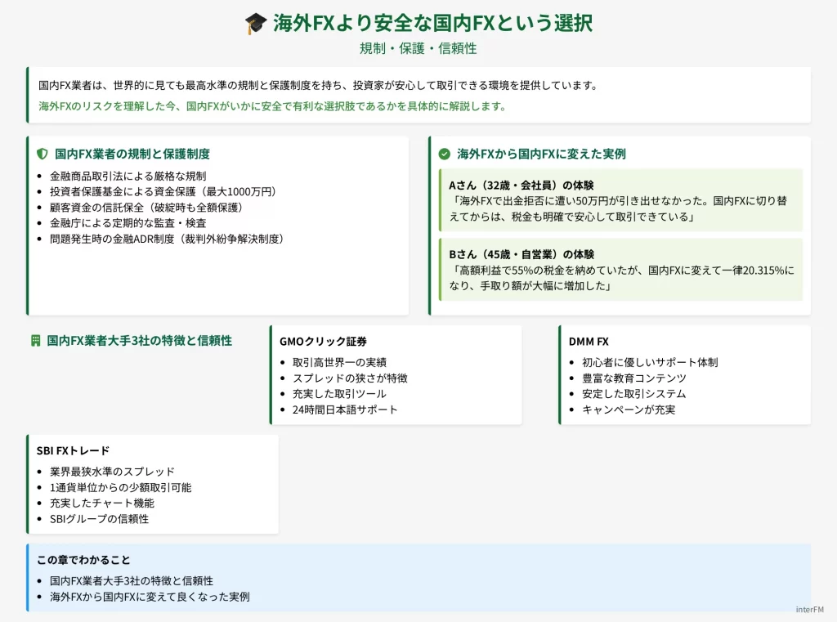Click the graduation cap icon in the title
The width and height of the screenshot is (837, 622).
[x=256, y=24]
